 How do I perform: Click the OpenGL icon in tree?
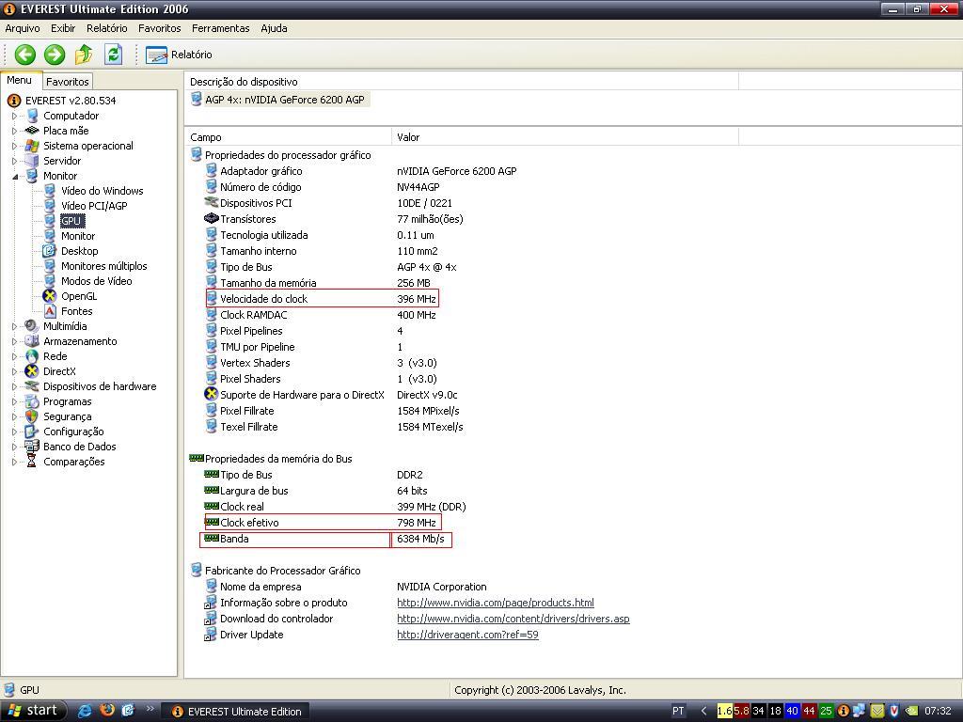49,296
